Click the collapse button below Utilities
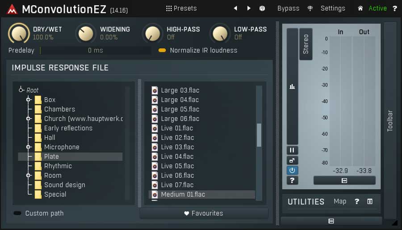The height and width of the screenshot is (230, 402). click(331, 221)
